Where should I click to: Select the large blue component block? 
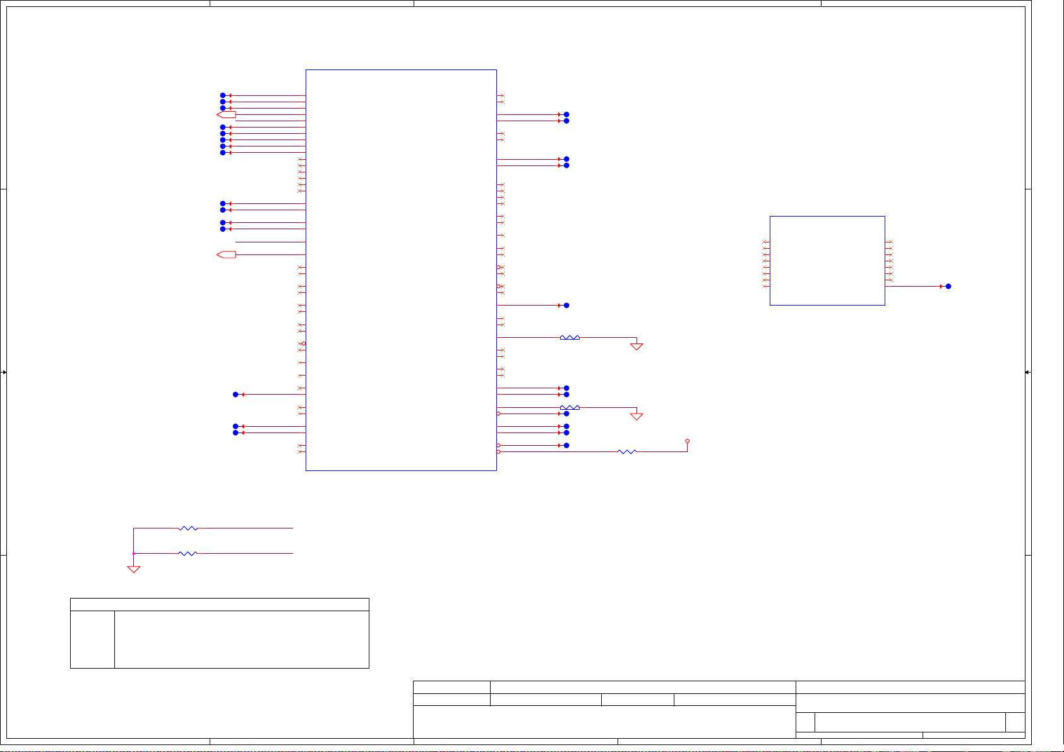click(x=401, y=270)
